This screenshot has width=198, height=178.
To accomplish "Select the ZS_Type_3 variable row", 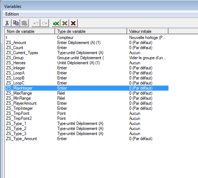I will pos(87,134).
